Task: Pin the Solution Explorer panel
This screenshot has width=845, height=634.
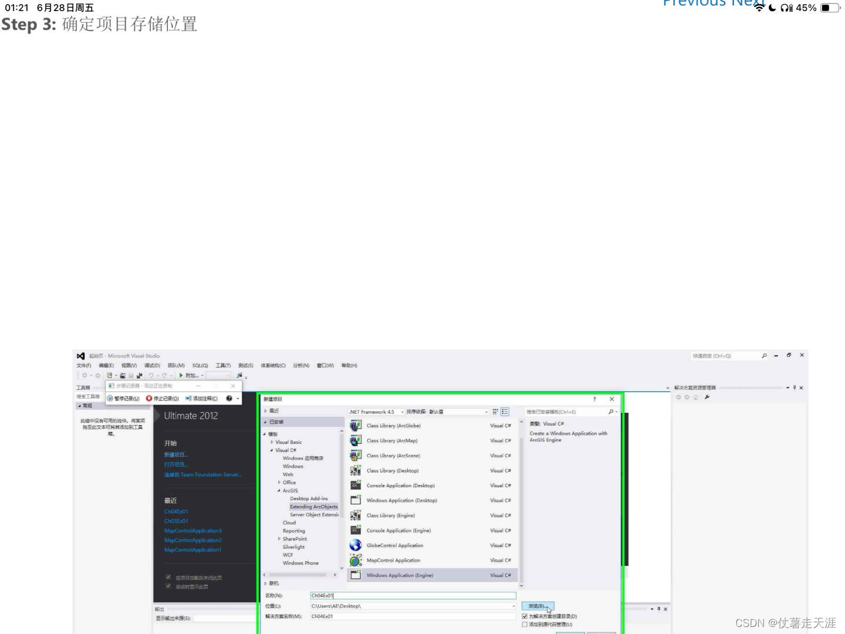Action: point(795,387)
